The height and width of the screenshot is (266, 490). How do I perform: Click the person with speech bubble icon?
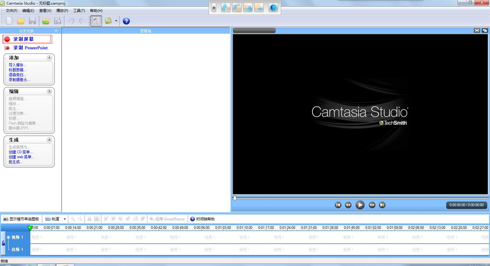(x=248, y=8)
